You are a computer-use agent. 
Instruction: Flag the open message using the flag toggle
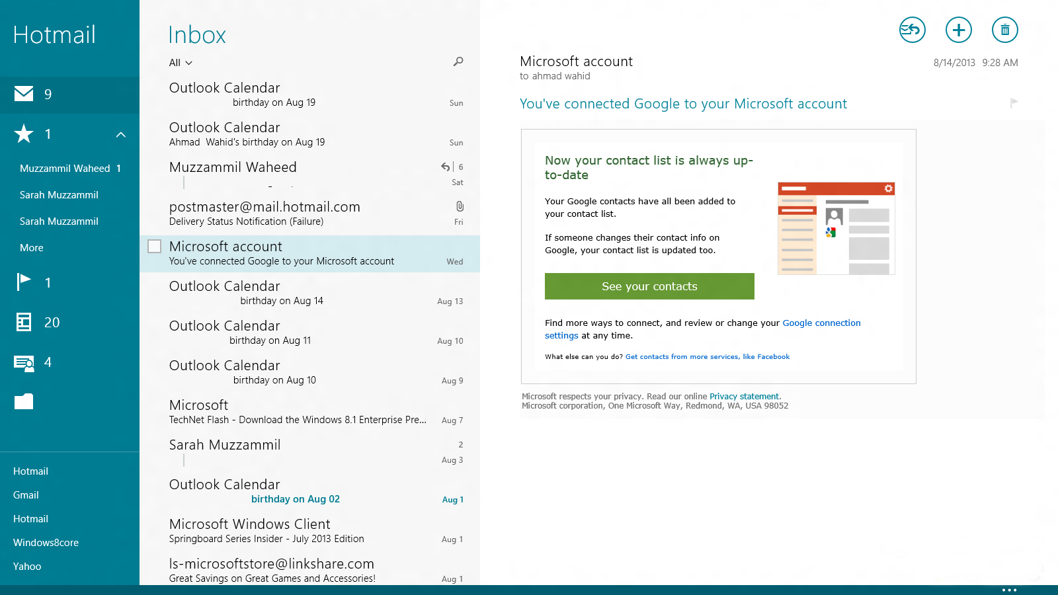pyautogui.click(x=1012, y=103)
